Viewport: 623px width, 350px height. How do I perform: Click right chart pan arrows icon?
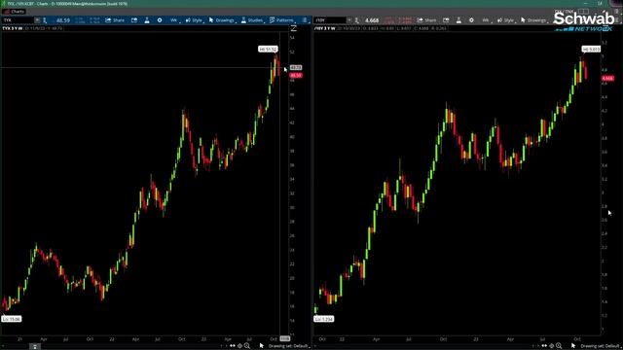(x=544, y=346)
